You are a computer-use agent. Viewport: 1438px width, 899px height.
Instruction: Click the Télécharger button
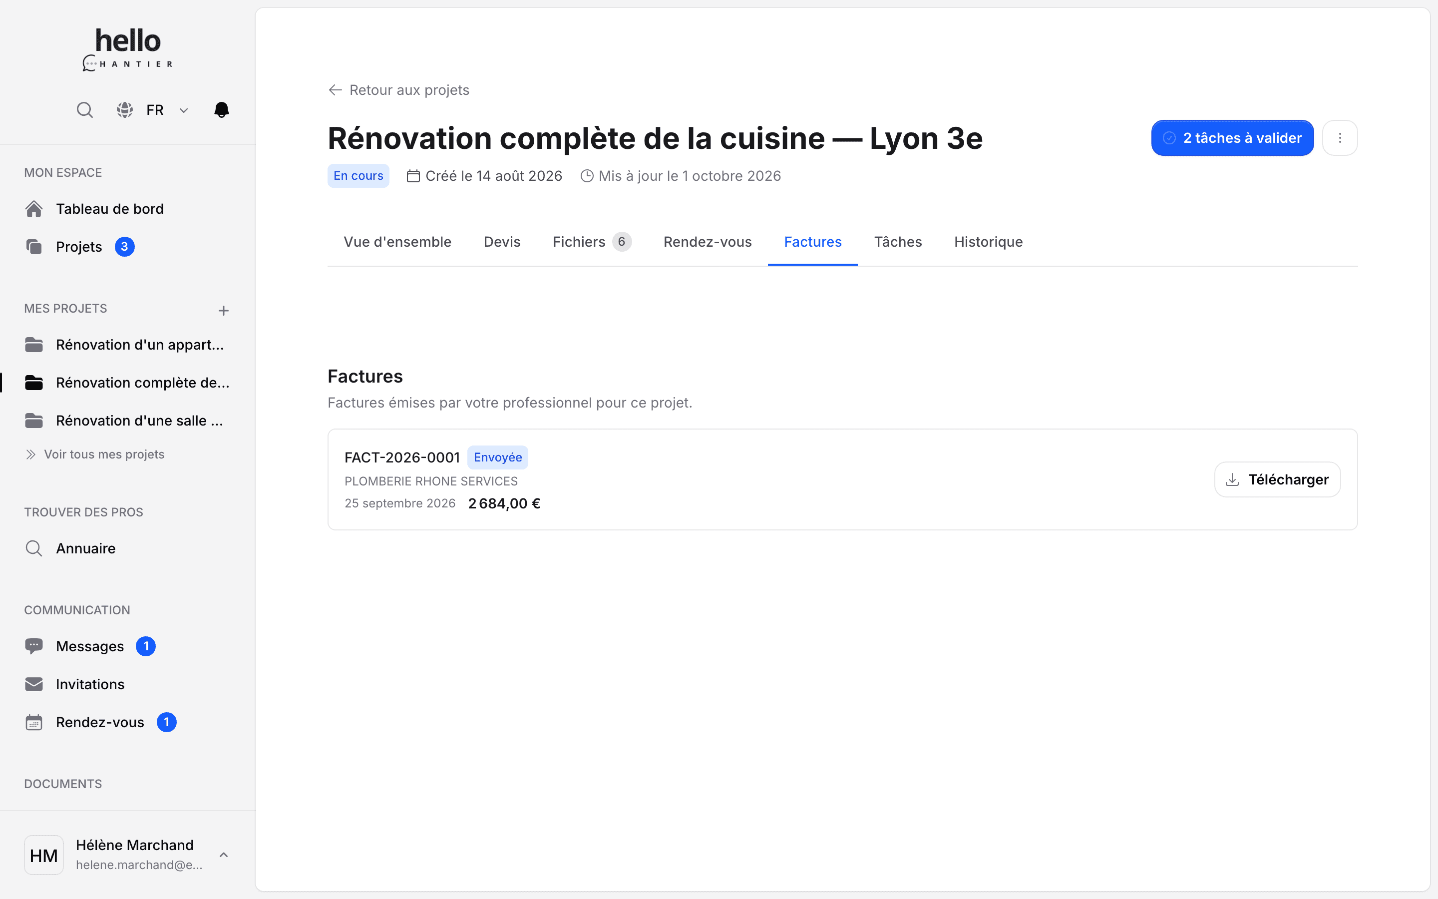point(1278,480)
